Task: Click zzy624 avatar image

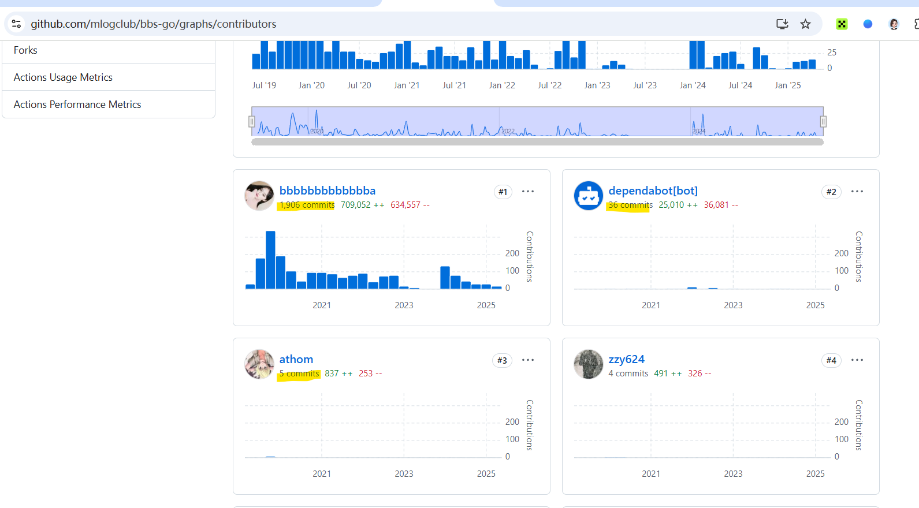Action: pos(589,364)
